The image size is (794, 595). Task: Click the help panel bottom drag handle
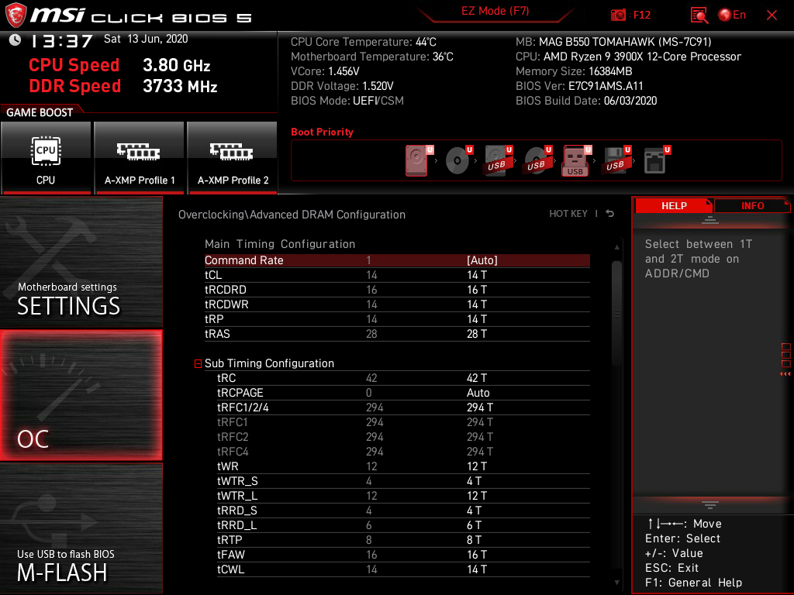click(x=710, y=505)
